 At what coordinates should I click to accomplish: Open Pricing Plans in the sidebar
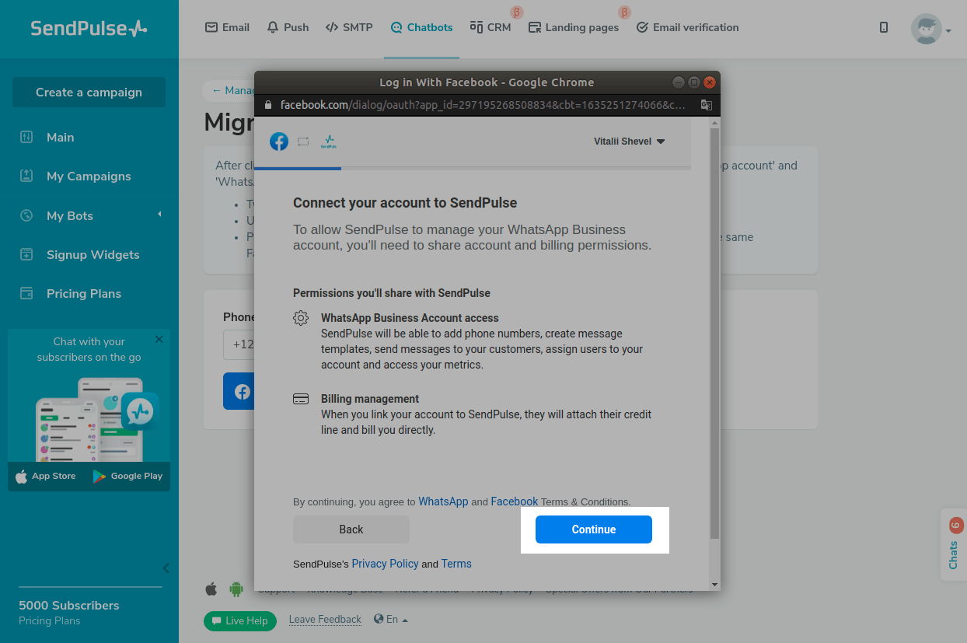[84, 294]
